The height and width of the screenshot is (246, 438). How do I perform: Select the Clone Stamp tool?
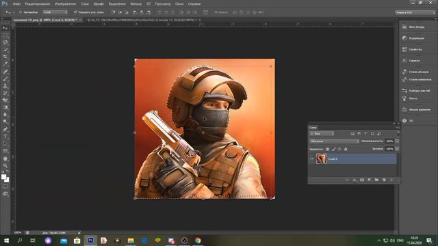click(x=5, y=86)
